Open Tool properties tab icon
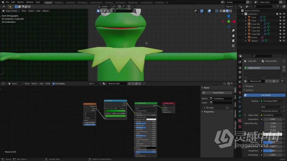The width and height of the screenshot is (287, 161). coord(240,62)
